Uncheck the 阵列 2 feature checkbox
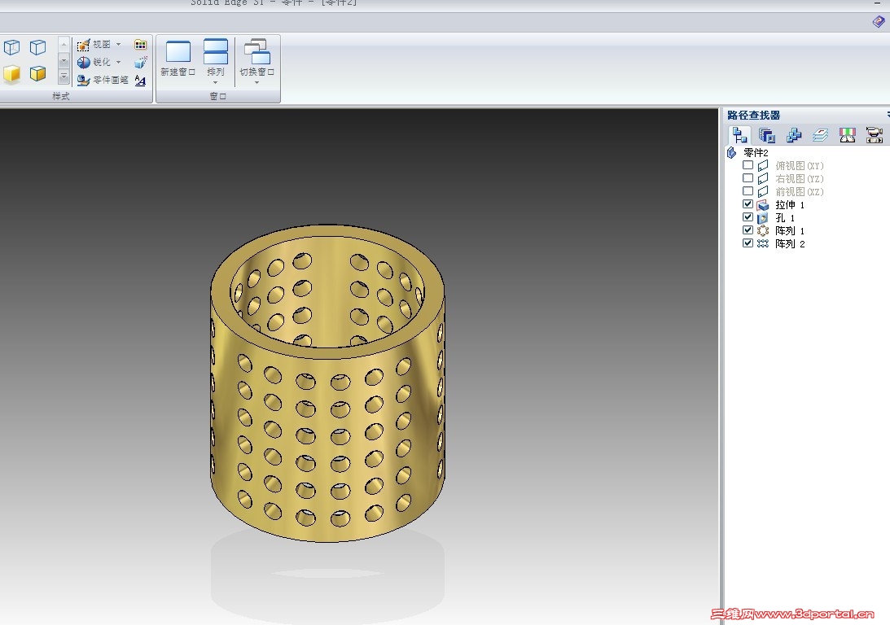Screen dimensions: 890x625 (748, 243)
